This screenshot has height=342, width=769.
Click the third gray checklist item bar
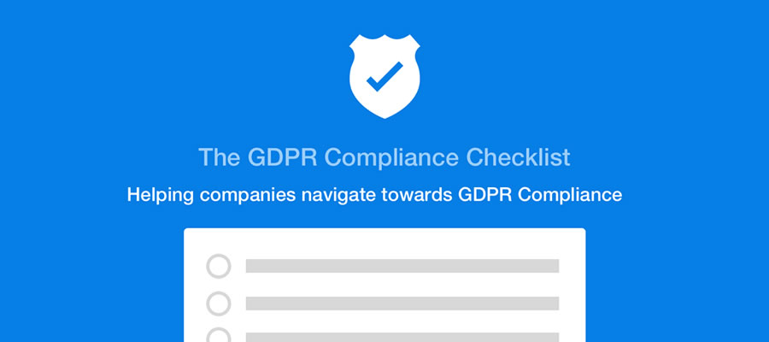pyautogui.click(x=402, y=337)
